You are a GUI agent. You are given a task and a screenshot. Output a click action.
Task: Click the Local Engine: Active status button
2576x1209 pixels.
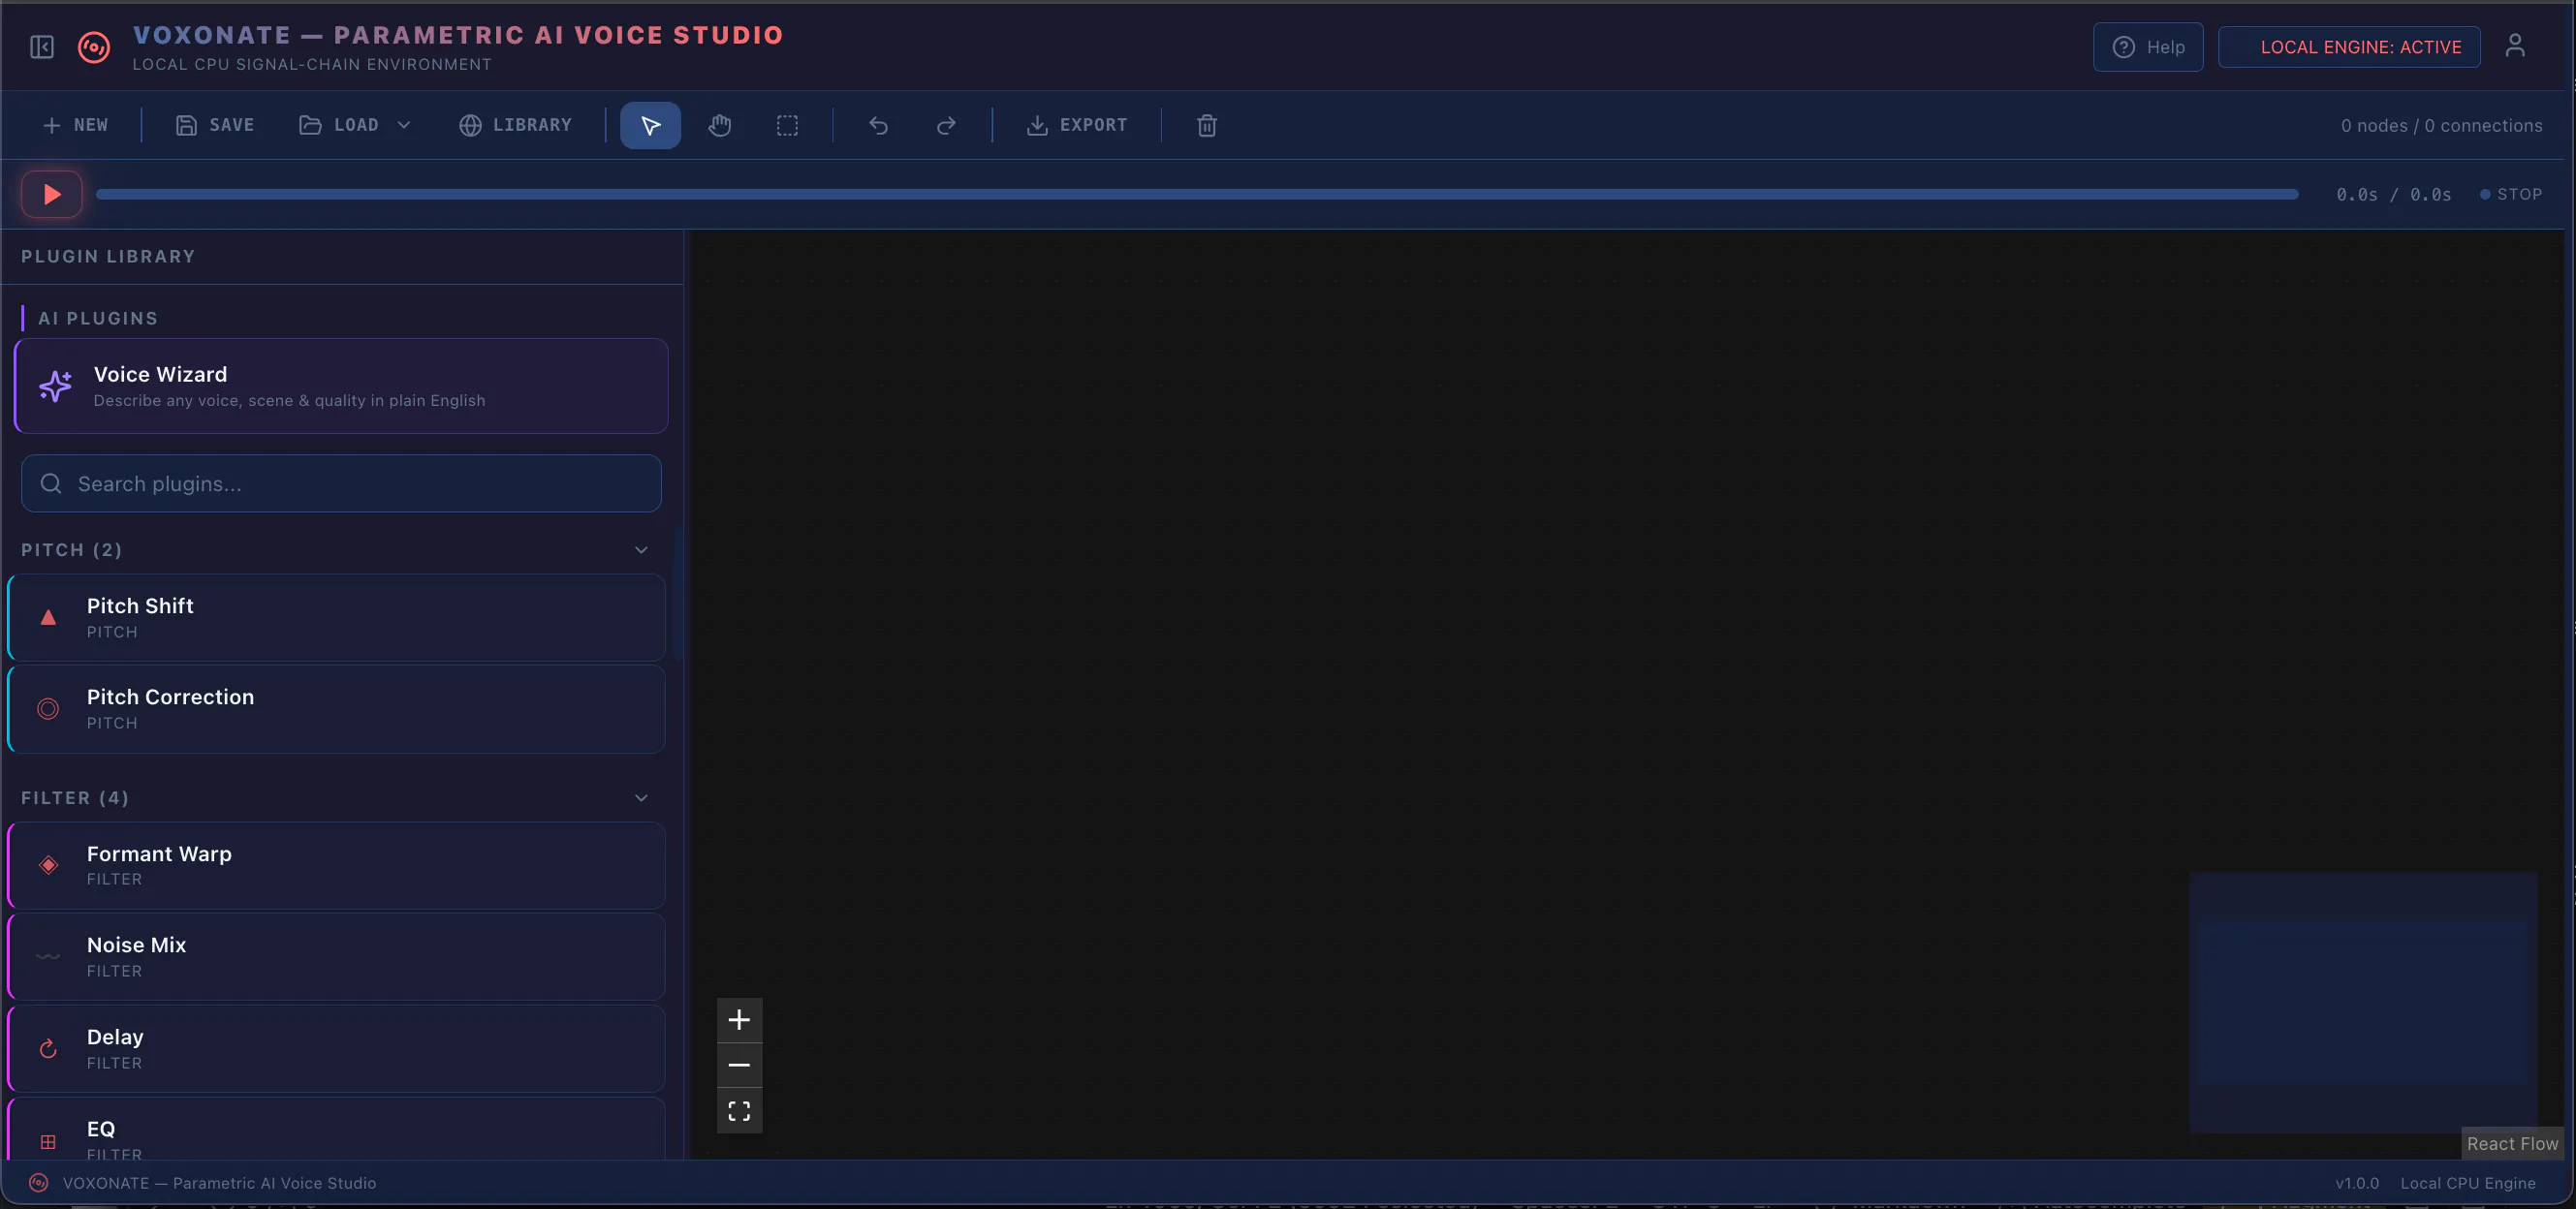(x=2349, y=47)
